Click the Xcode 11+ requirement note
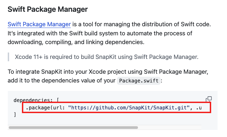Viewport: 227px width, 137px height. [x=107, y=57]
